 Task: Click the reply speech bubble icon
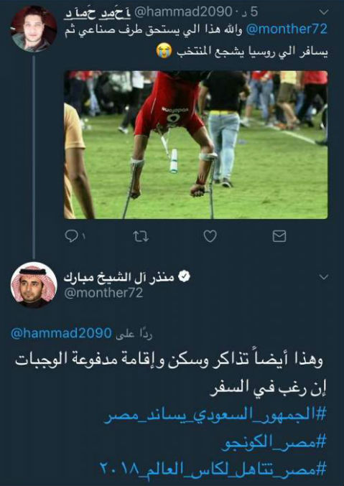70,237
